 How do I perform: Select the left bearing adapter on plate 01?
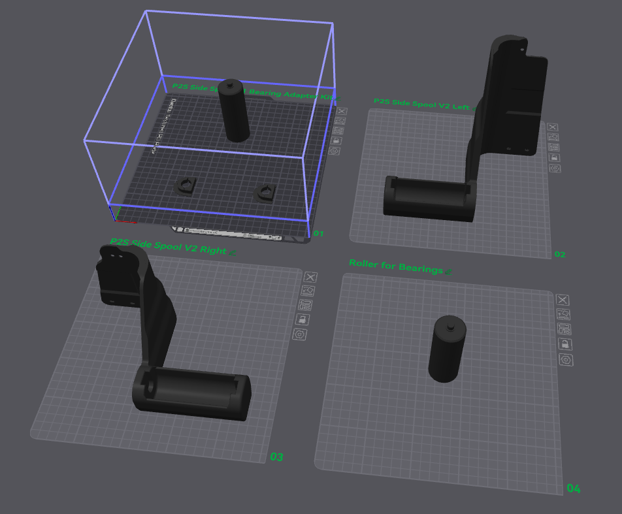185,186
